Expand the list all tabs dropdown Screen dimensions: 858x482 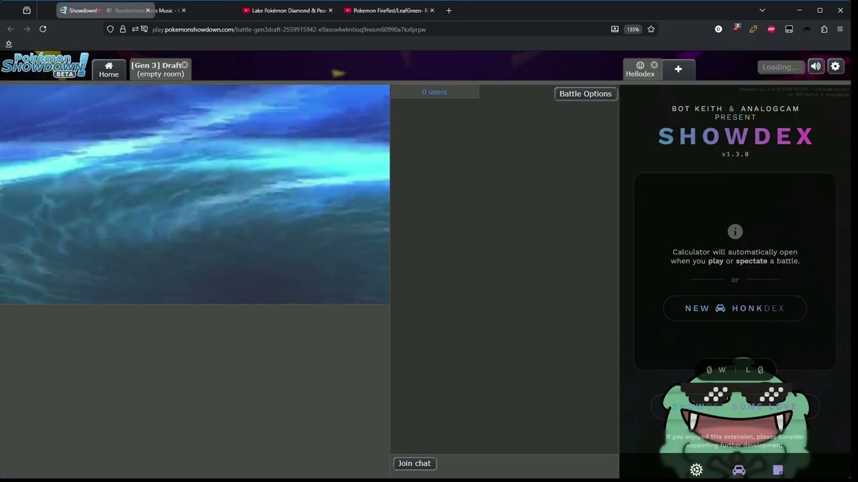[762, 11]
